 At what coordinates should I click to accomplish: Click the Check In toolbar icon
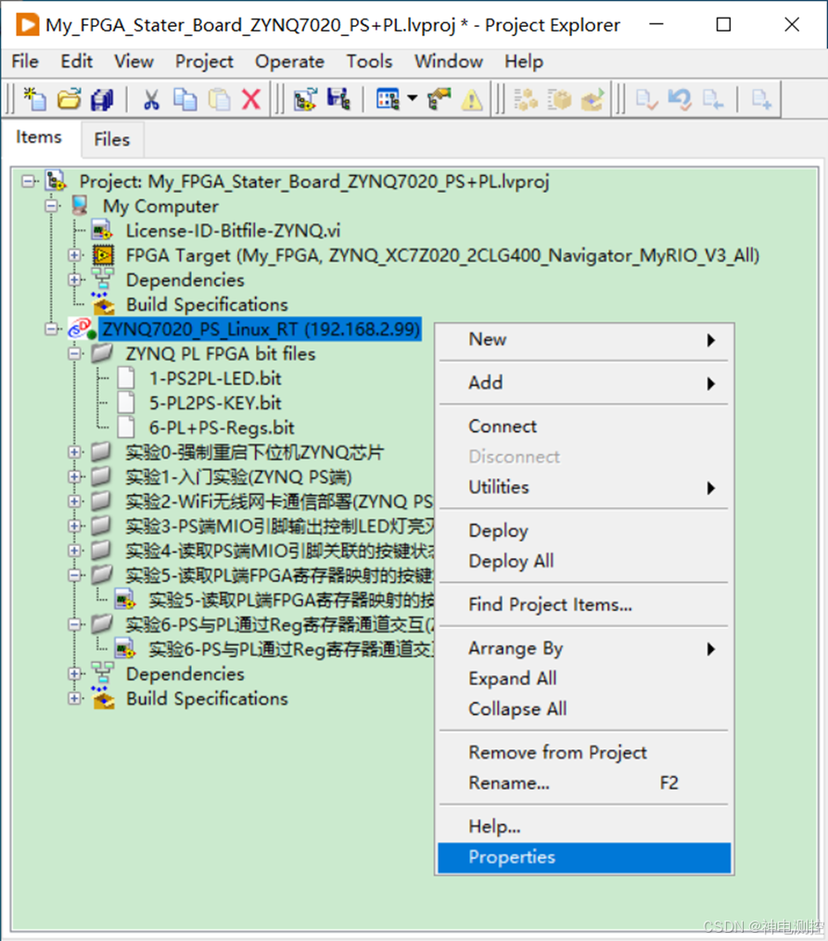(x=713, y=99)
